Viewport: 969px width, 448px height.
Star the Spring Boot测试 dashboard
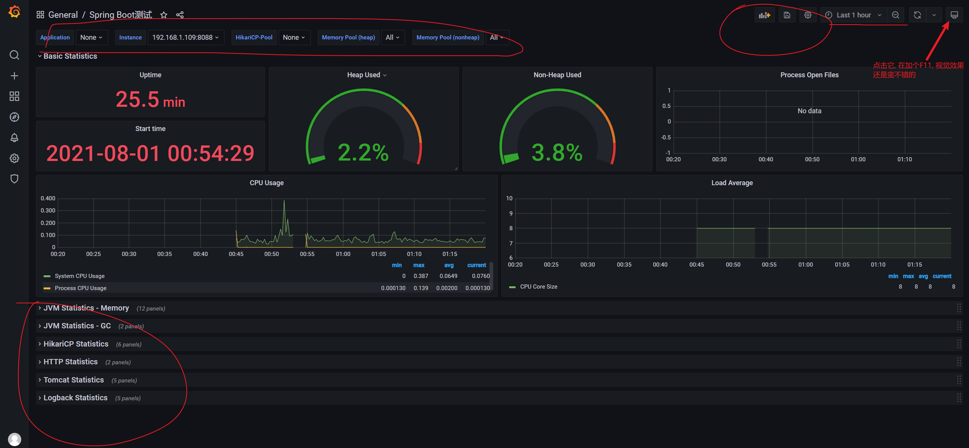coord(163,15)
